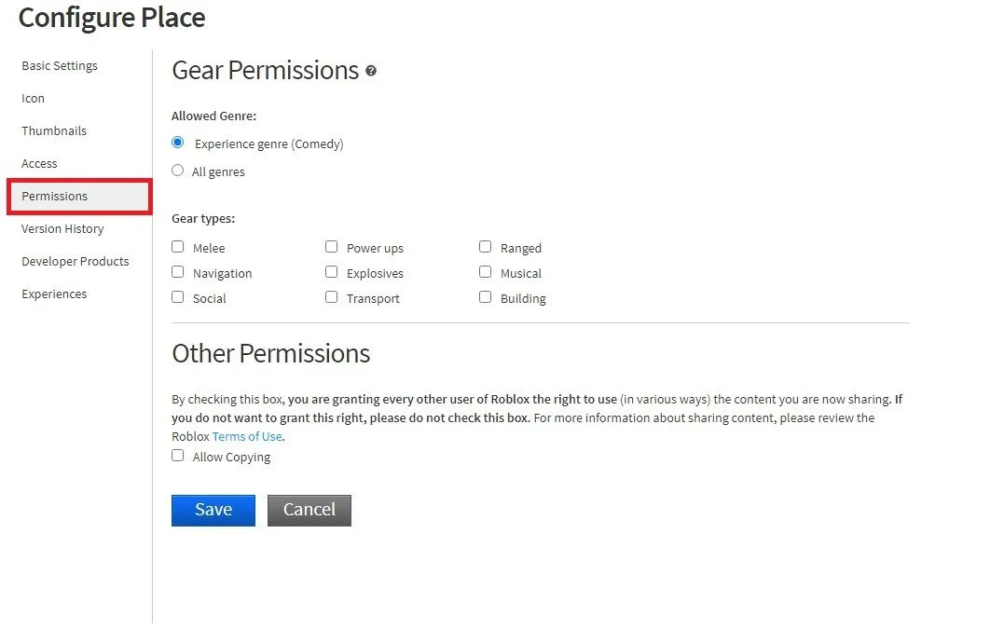Click the Cancel button
This screenshot has width=990, height=629.
pyautogui.click(x=309, y=510)
